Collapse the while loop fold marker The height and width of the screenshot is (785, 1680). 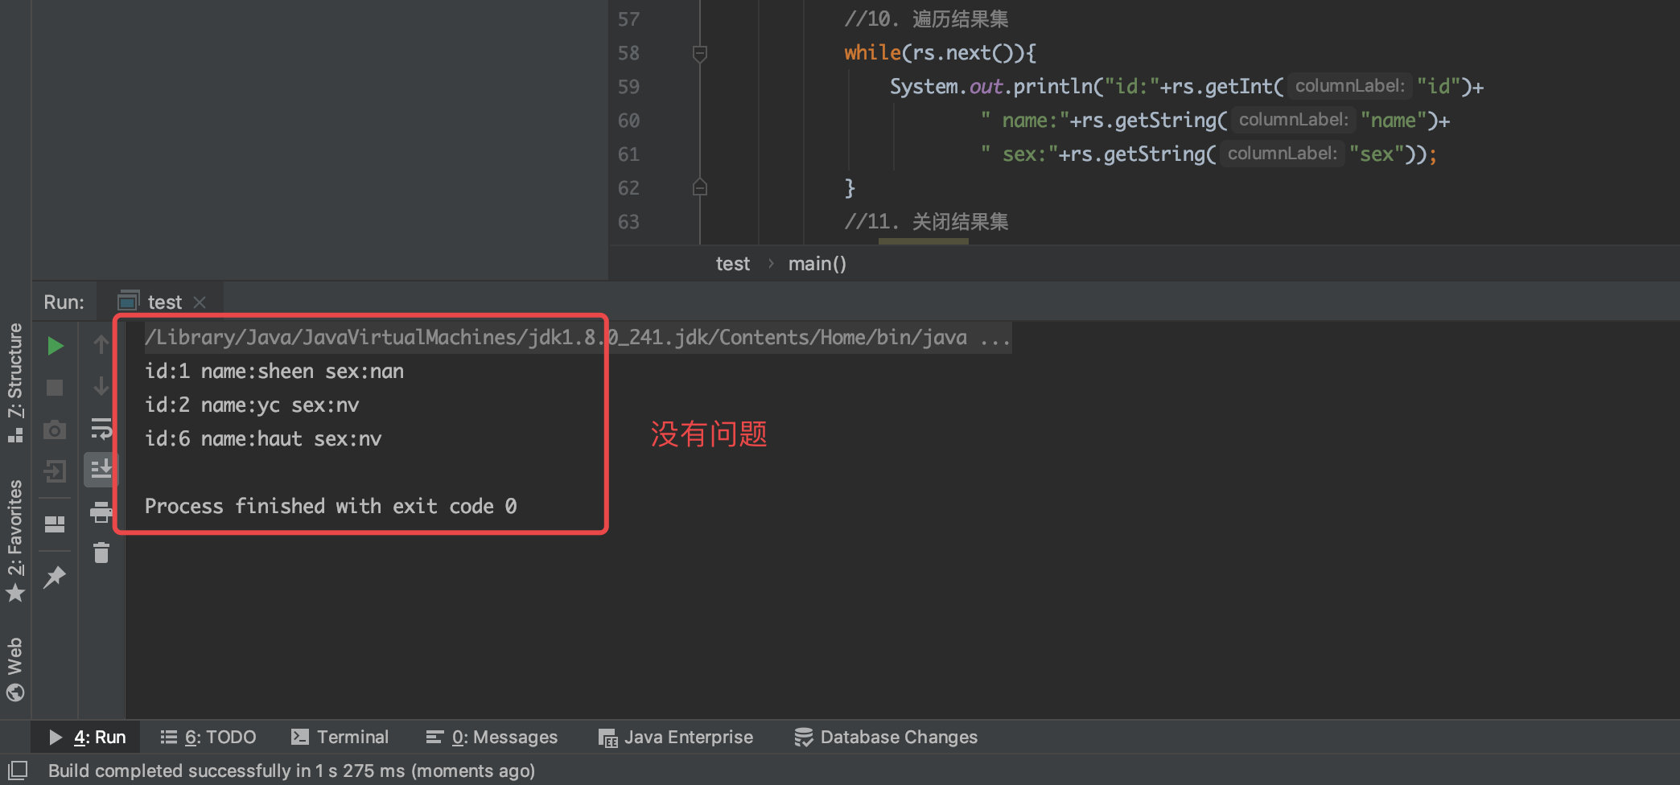click(700, 53)
